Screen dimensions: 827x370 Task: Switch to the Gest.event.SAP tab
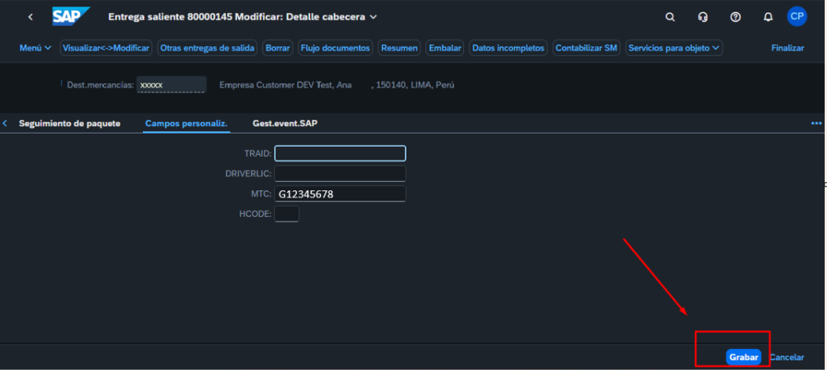(x=284, y=124)
